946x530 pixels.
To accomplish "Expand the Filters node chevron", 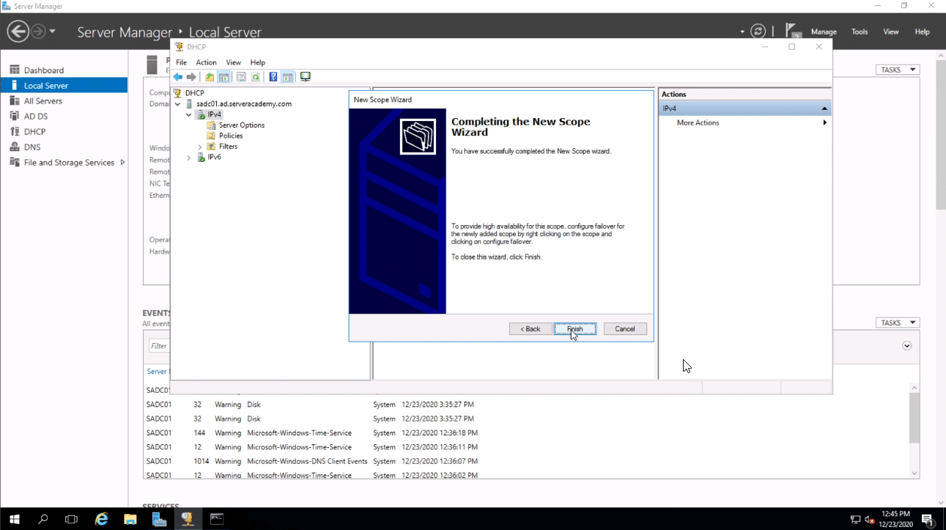I will 199,146.
